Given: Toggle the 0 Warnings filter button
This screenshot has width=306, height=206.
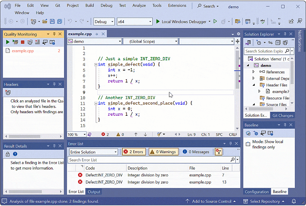Looking at the screenshot, I should 163,152.
